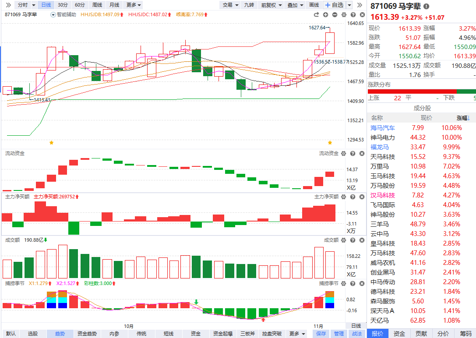Toggle 九转 indicator in top toolbar
Image resolution: width=476 pixels, height=338 pixels.
pyautogui.click(x=249, y=5)
